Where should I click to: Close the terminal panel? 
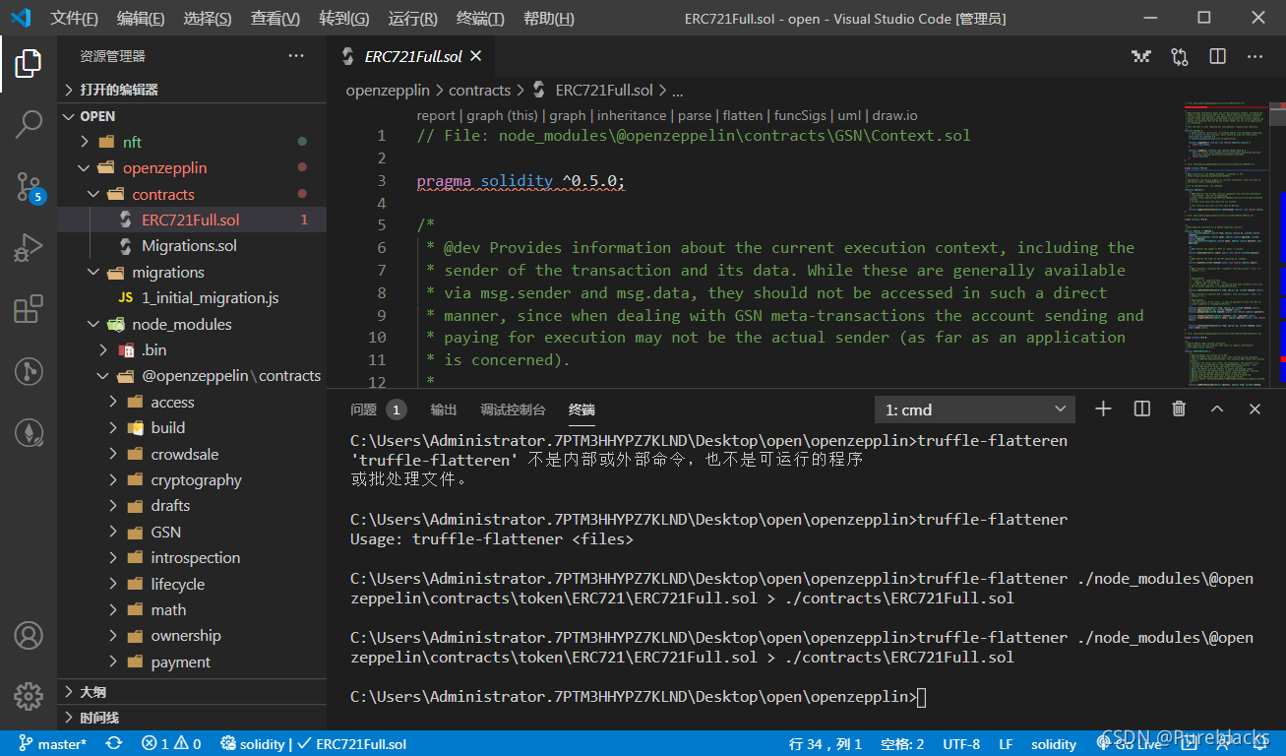point(1255,409)
